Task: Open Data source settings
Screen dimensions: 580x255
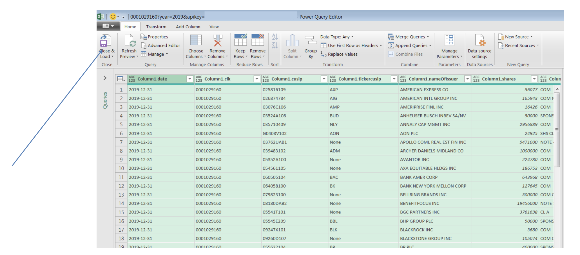Action: pyautogui.click(x=479, y=46)
